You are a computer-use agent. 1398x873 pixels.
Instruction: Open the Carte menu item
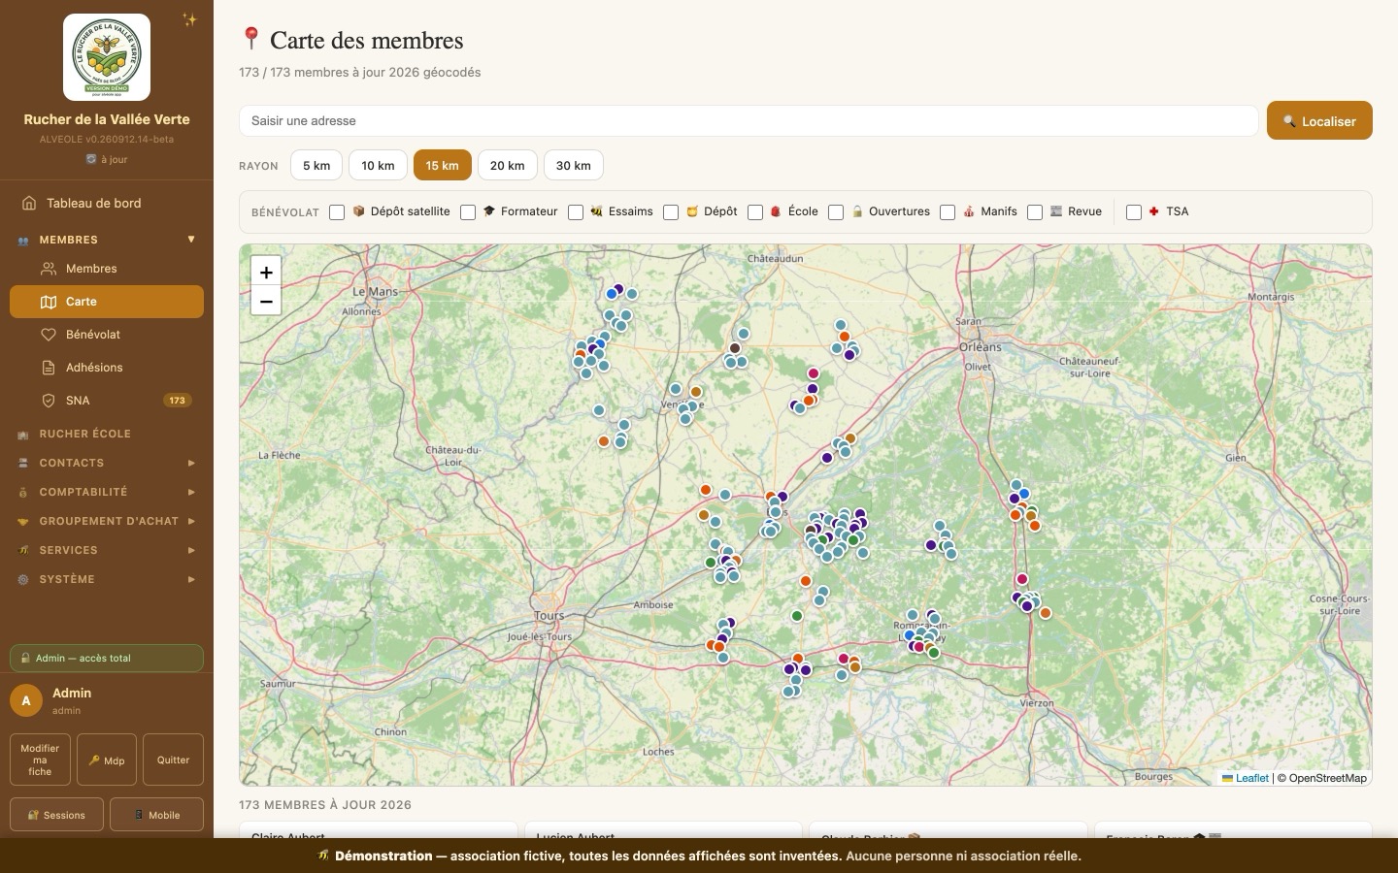tap(107, 302)
